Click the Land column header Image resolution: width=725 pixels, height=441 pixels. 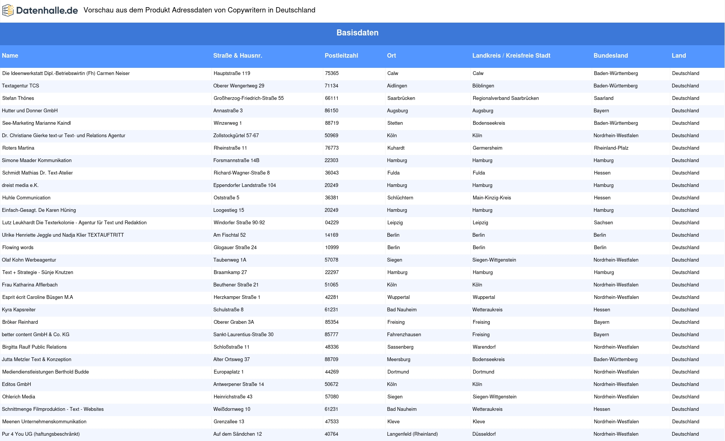click(x=679, y=56)
